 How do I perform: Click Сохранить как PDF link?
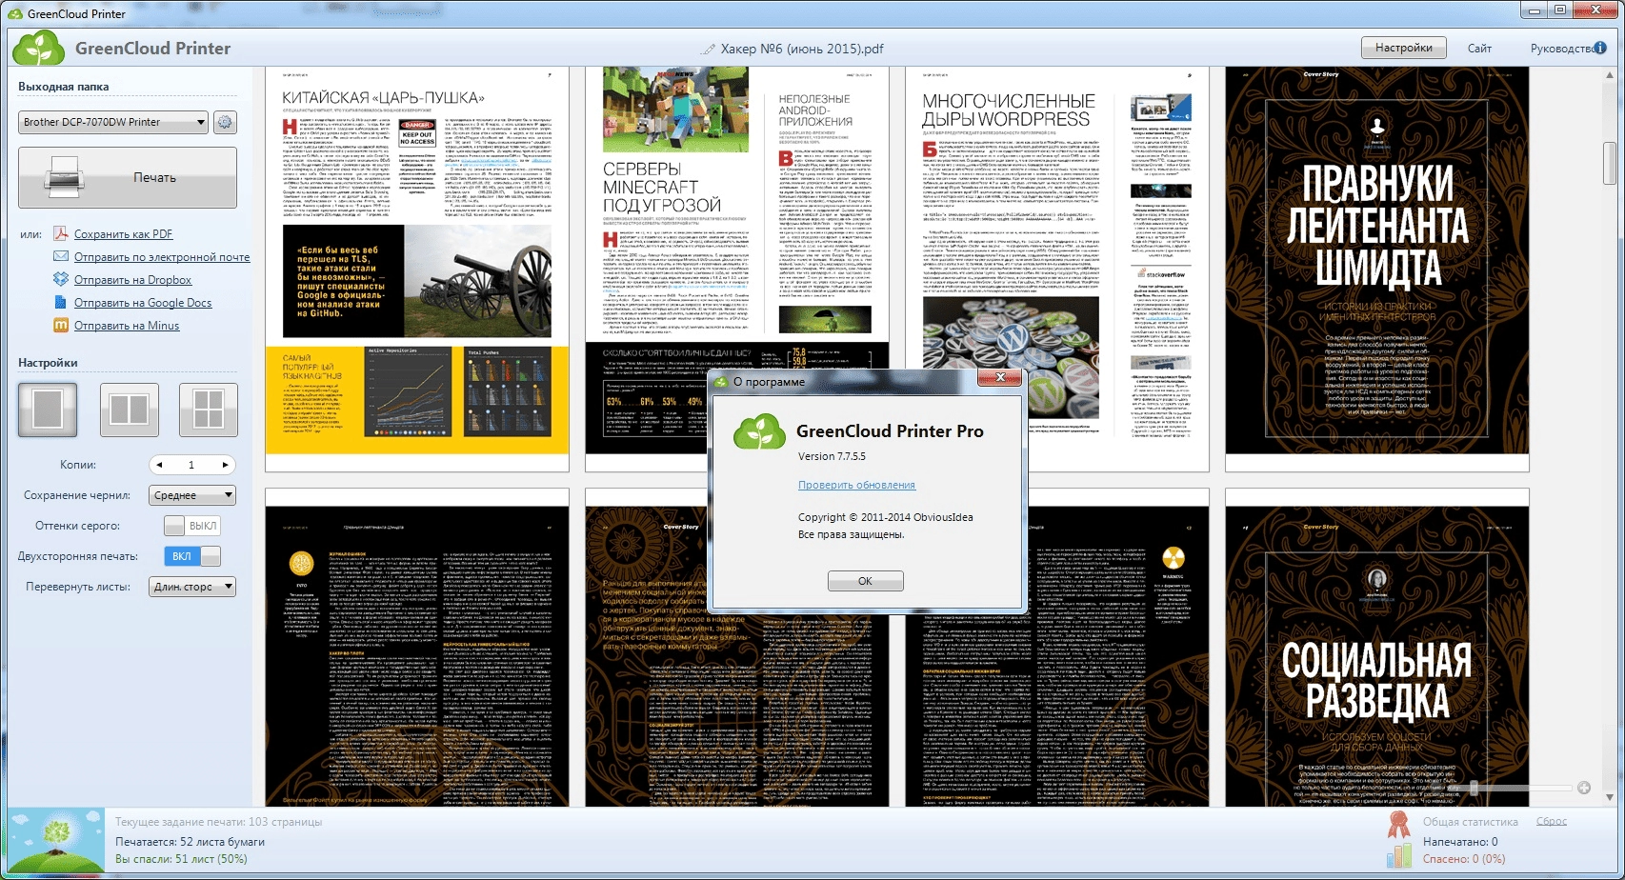(x=123, y=233)
